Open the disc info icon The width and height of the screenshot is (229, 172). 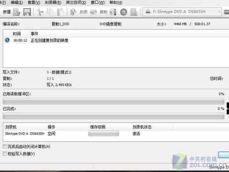point(113,12)
